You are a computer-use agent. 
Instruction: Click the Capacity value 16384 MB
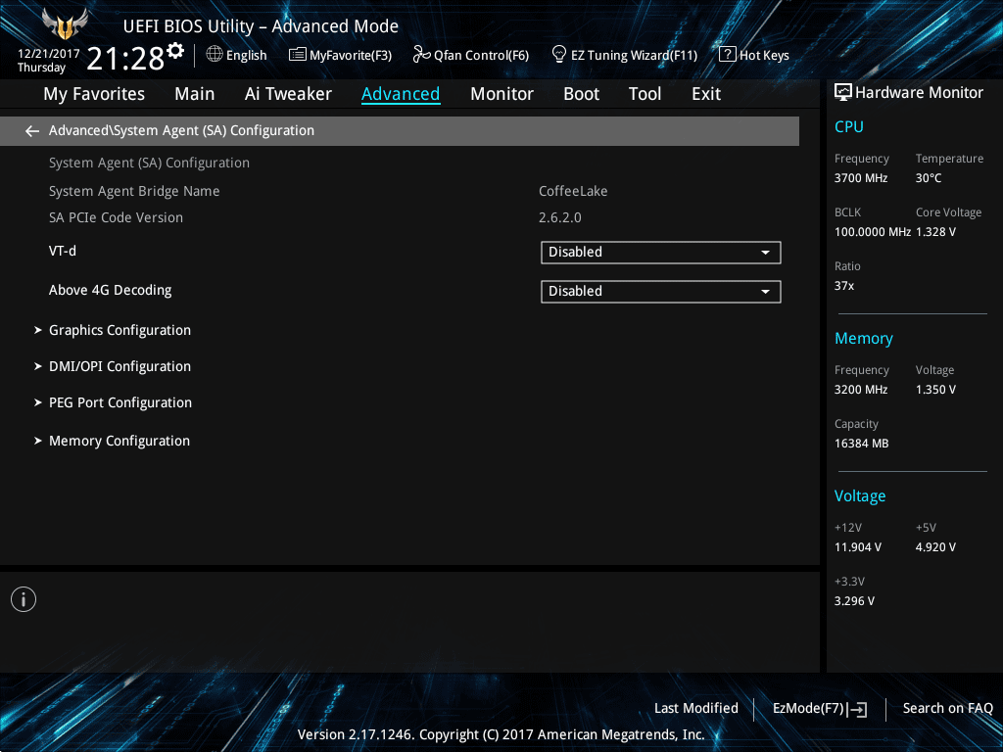862,444
